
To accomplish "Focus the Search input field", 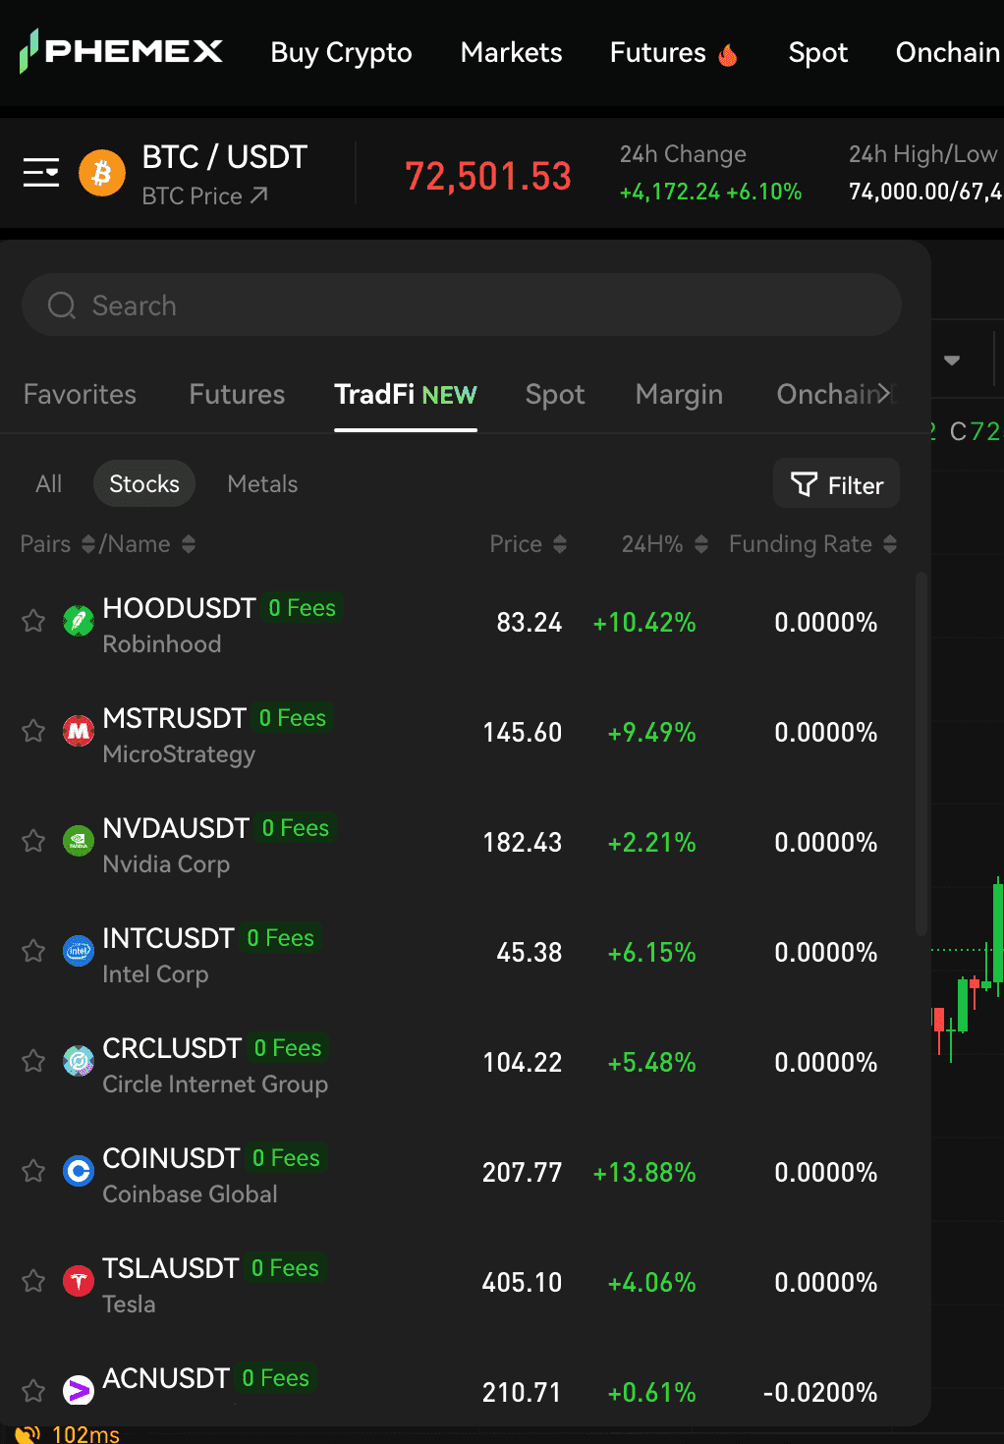I will 462,305.
